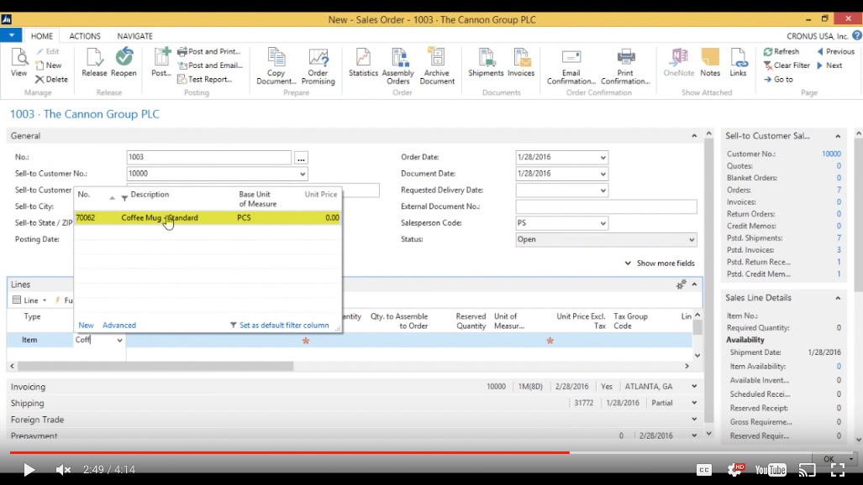This screenshot has height=485, width=863.
Task: Open Copy Document
Action: tap(276, 66)
